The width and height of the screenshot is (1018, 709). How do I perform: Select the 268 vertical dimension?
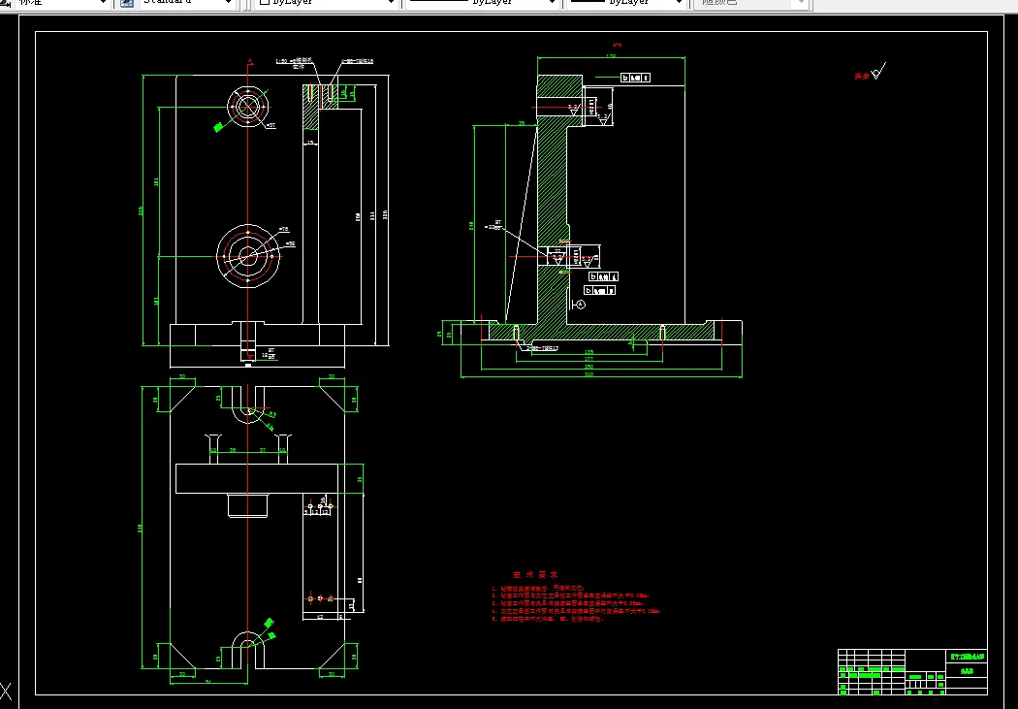pos(359,216)
